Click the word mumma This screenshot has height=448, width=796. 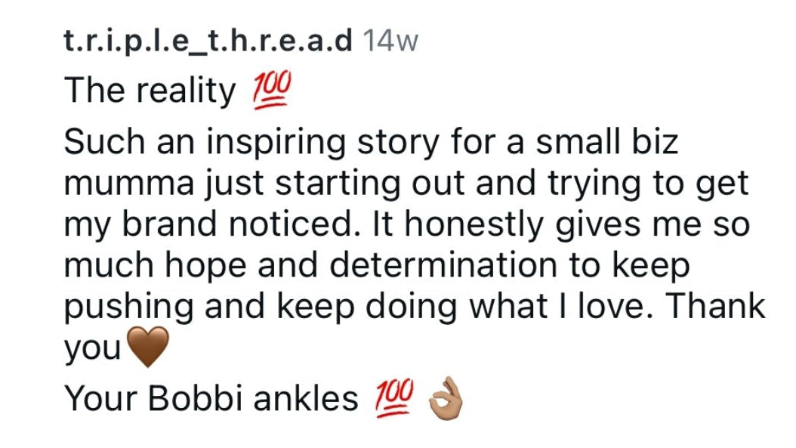pos(129,184)
